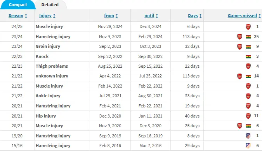Click Arsenal crest in Nov 28, 2024 row
262x151 pixels.
tap(248, 26)
